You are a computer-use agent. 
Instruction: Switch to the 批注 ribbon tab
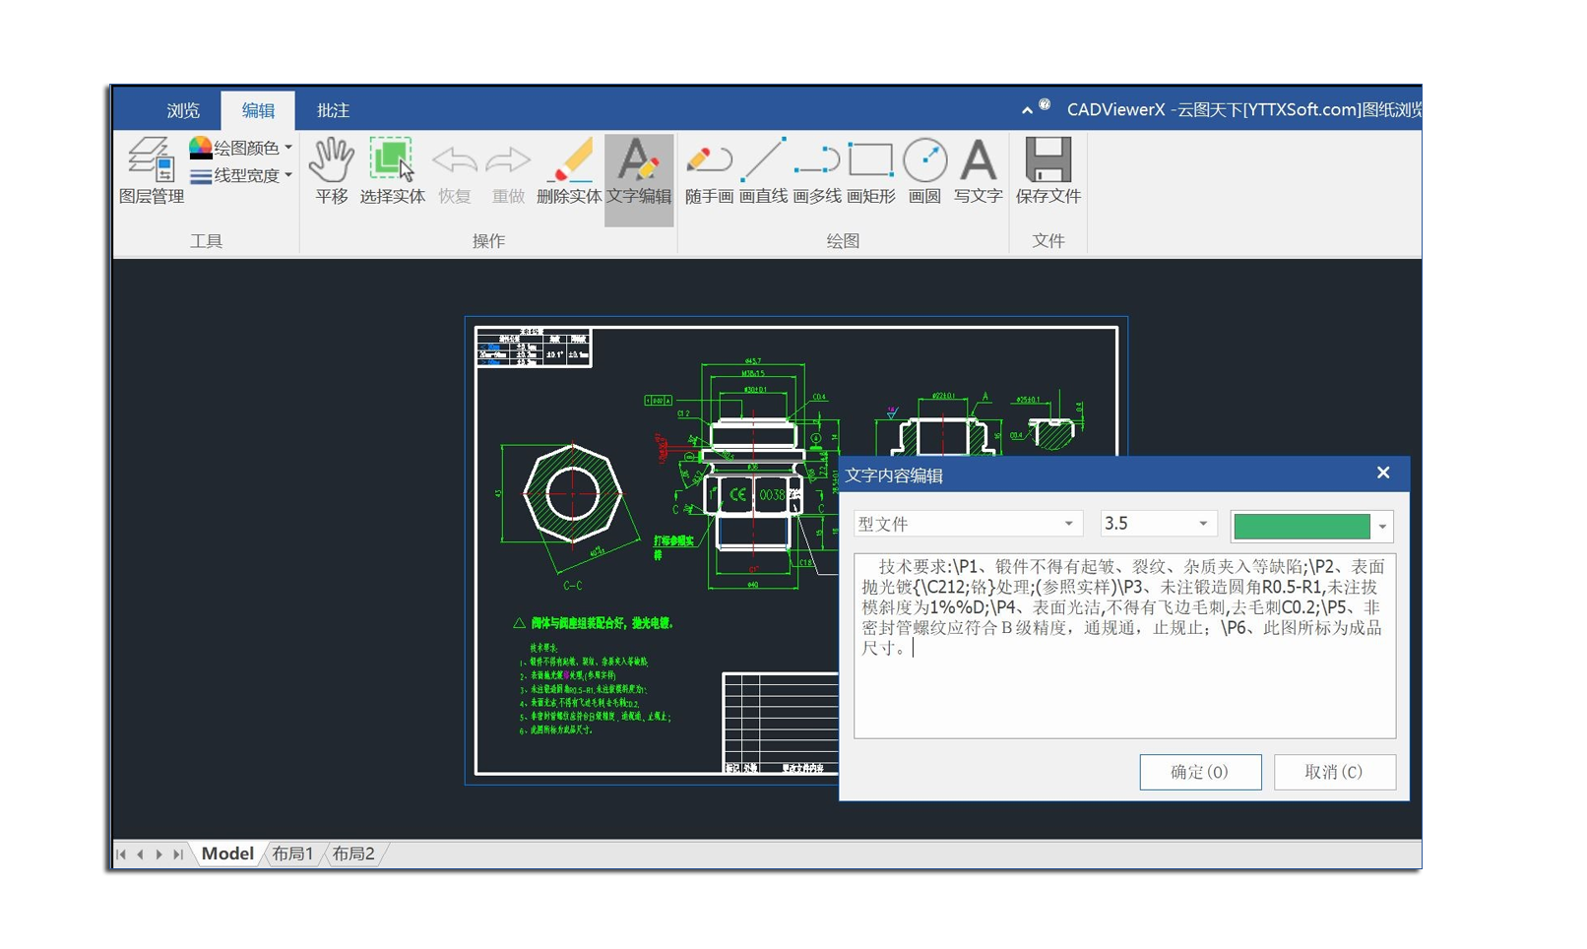coord(332,110)
